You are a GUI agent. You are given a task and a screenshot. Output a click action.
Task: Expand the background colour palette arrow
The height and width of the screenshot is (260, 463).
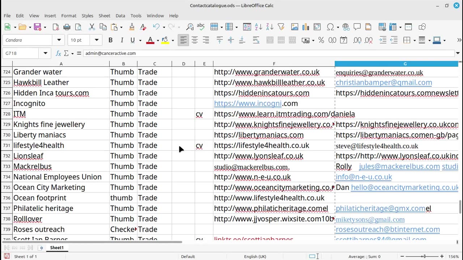coord(173,40)
